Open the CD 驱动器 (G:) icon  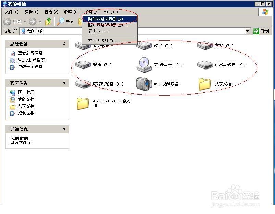click(x=144, y=64)
